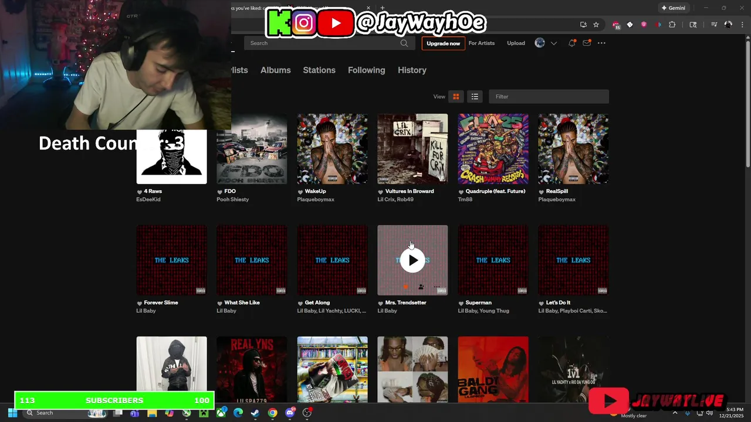This screenshot has width=751, height=422.
Task: Unlike the Vultures In Broward heart
Action: pos(381,192)
